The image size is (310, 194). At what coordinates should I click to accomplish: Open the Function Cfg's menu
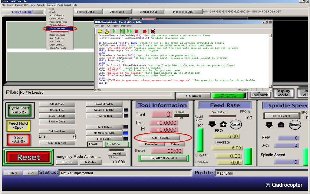point(22,5)
